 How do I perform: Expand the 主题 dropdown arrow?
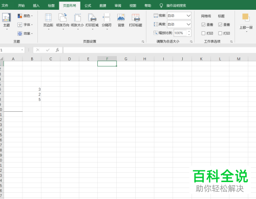(7, 29)
